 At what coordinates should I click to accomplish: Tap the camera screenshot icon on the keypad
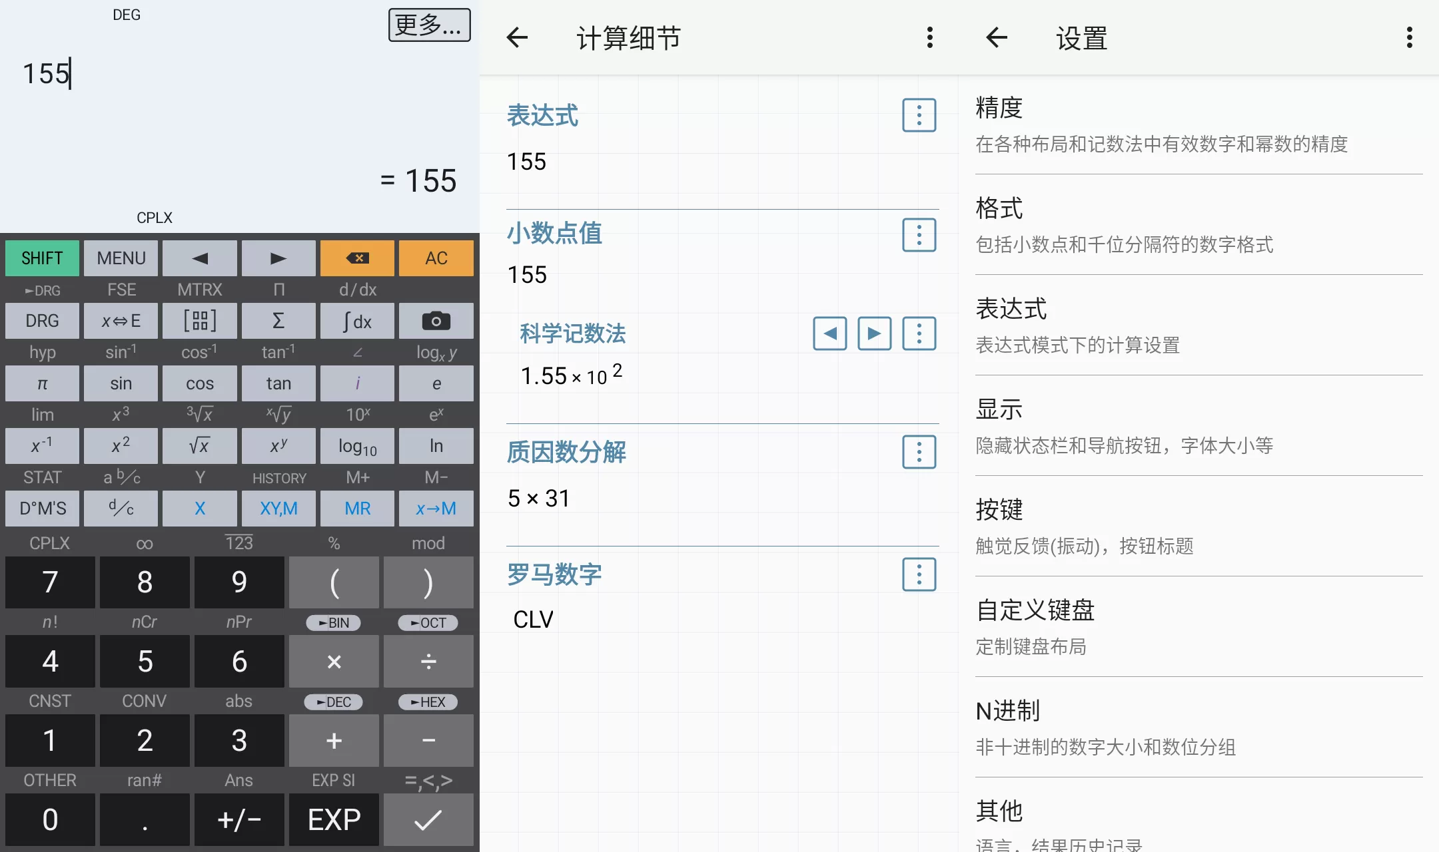click(x=436, y=321)
